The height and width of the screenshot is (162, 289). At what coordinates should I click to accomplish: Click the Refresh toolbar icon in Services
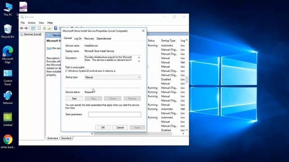44,28
